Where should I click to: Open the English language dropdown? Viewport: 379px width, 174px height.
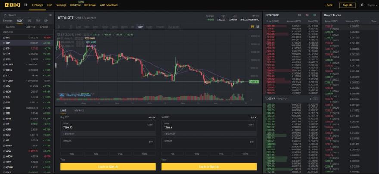point(372,5)
